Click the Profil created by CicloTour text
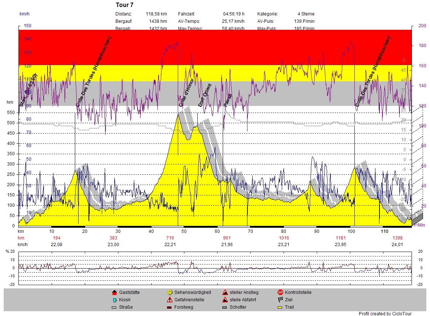 385,313
